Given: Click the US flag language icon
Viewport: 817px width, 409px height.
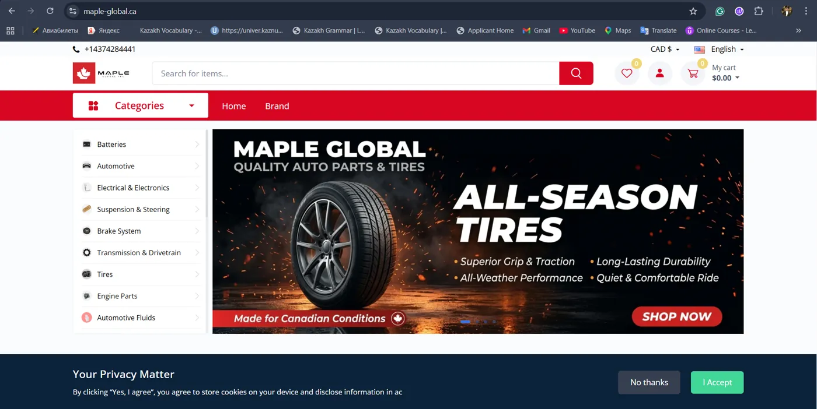Looking at the screenshot, I should coord(700,50).
